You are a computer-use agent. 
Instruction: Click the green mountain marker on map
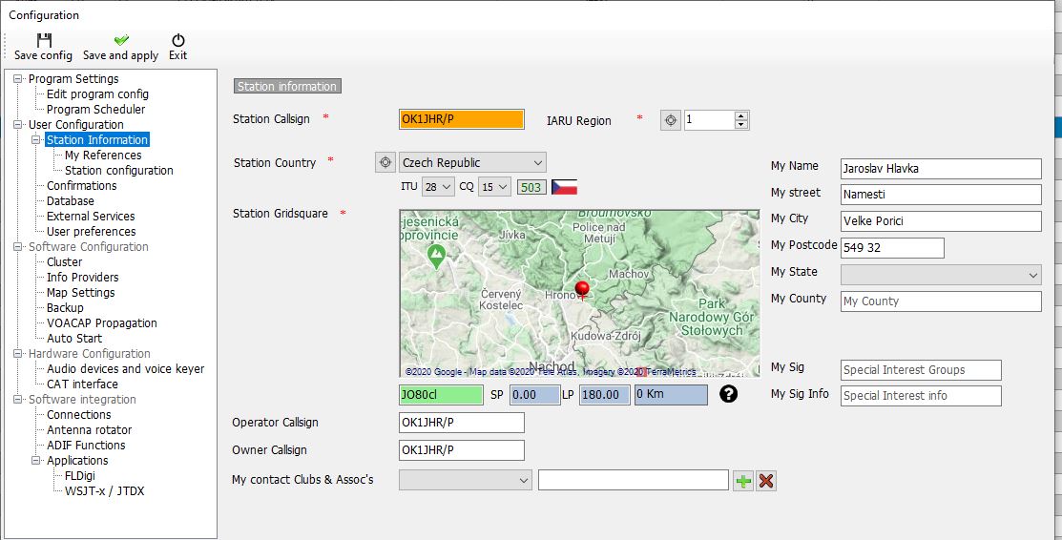point(437,256)
